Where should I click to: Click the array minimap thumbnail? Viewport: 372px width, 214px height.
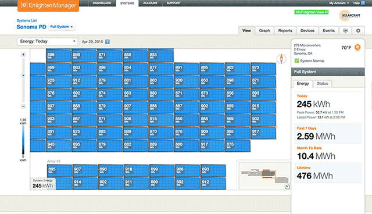point(264,176)
